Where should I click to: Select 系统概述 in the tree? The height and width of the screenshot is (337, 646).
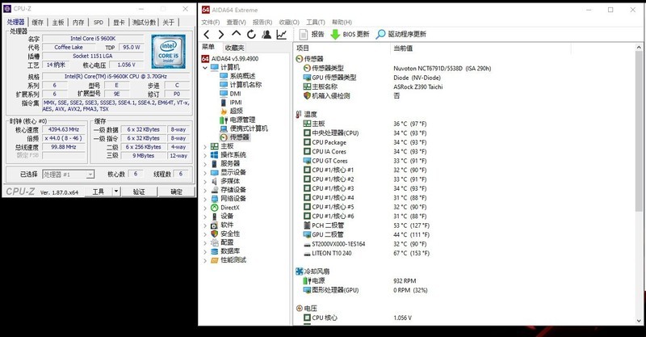[x=237, y=76]
